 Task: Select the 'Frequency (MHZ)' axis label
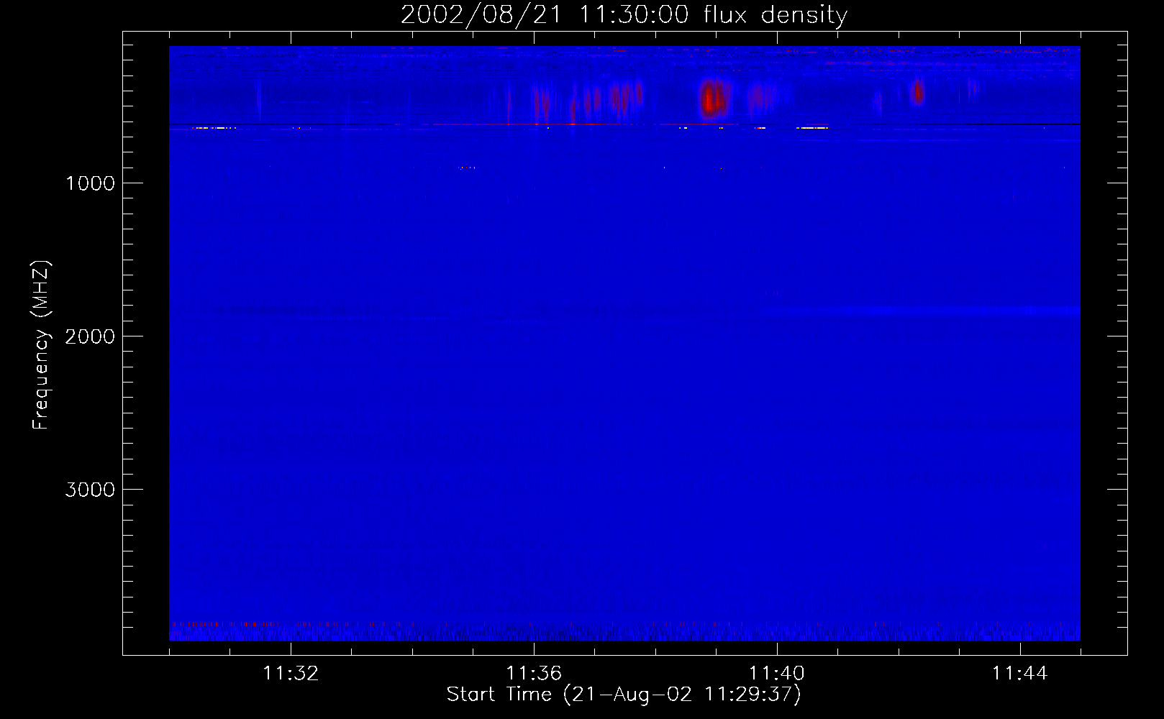coord(42,345)
